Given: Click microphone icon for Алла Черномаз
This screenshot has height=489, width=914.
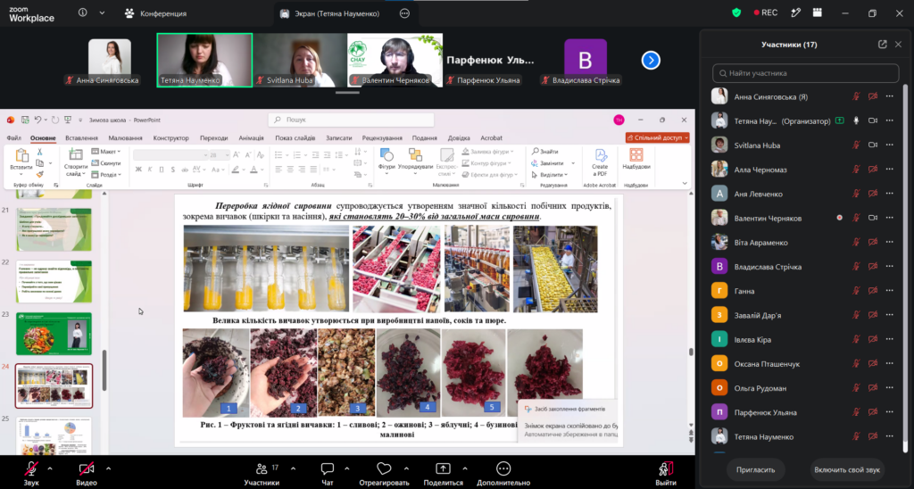Looking at the screenshot, I should [x=856, y=170].
